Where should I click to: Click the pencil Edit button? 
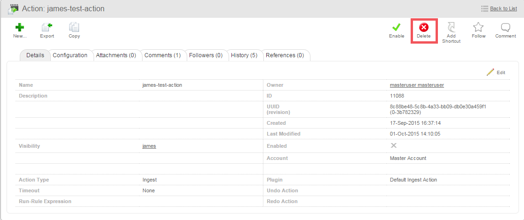tap(496, 72)
